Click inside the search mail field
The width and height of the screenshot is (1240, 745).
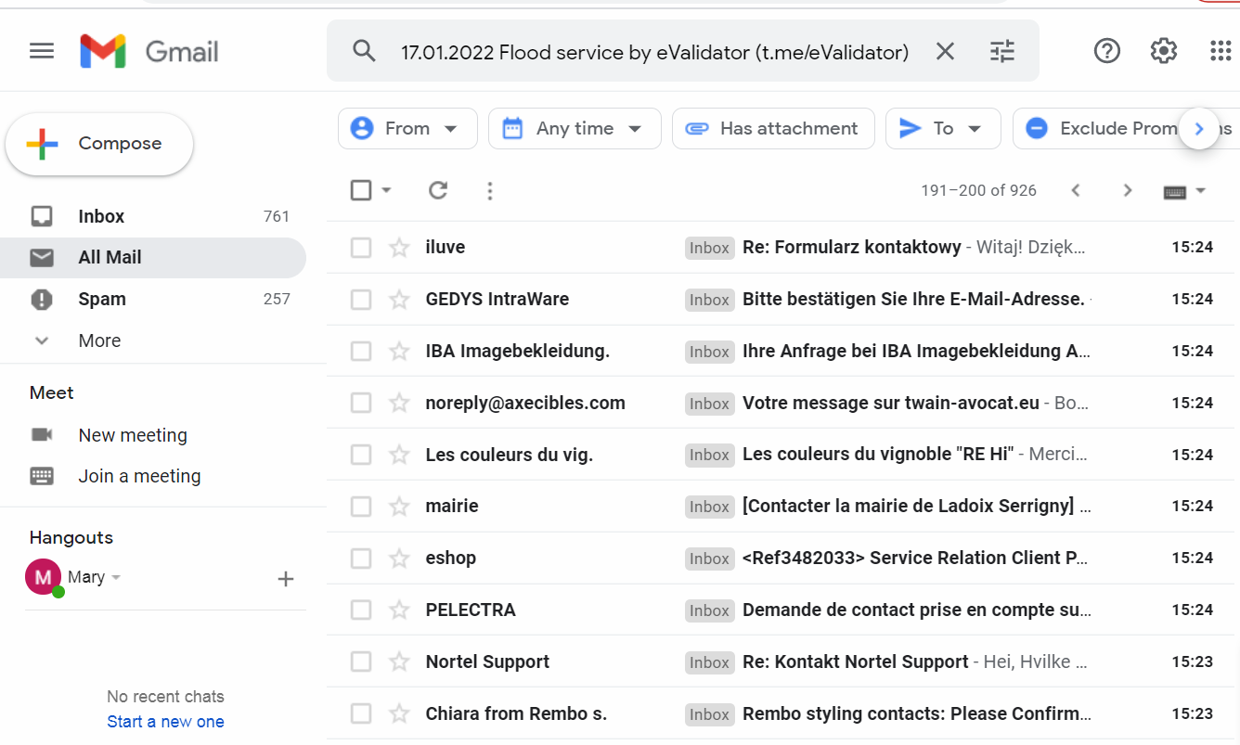(x=653, y=52)
